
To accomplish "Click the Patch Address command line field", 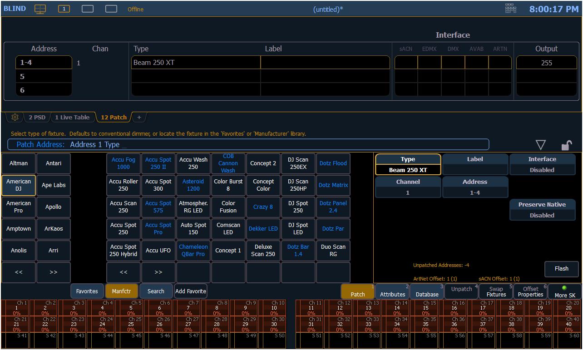I will pyautogui.click(x=248, y=144).
